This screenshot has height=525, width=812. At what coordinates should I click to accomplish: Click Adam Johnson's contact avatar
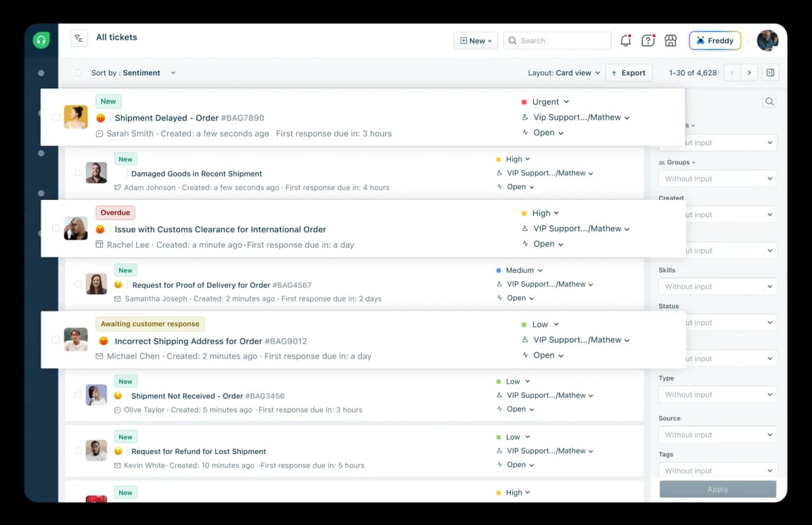point(96,173)
